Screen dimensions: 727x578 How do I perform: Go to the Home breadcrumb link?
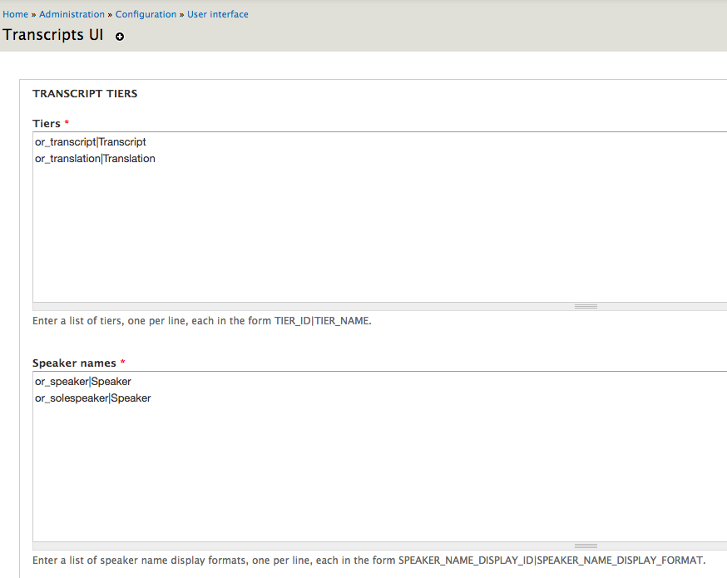[15, 14]
